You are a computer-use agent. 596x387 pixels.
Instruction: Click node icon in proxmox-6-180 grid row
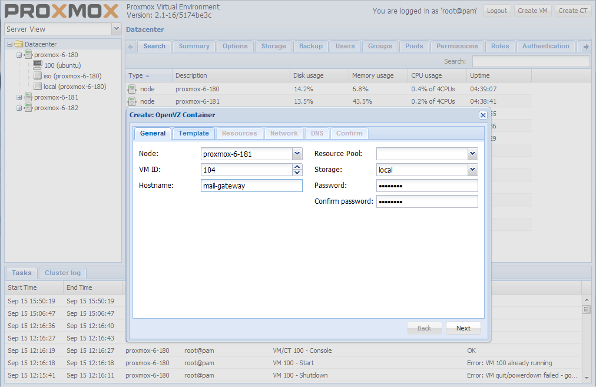tap(132, 89)
